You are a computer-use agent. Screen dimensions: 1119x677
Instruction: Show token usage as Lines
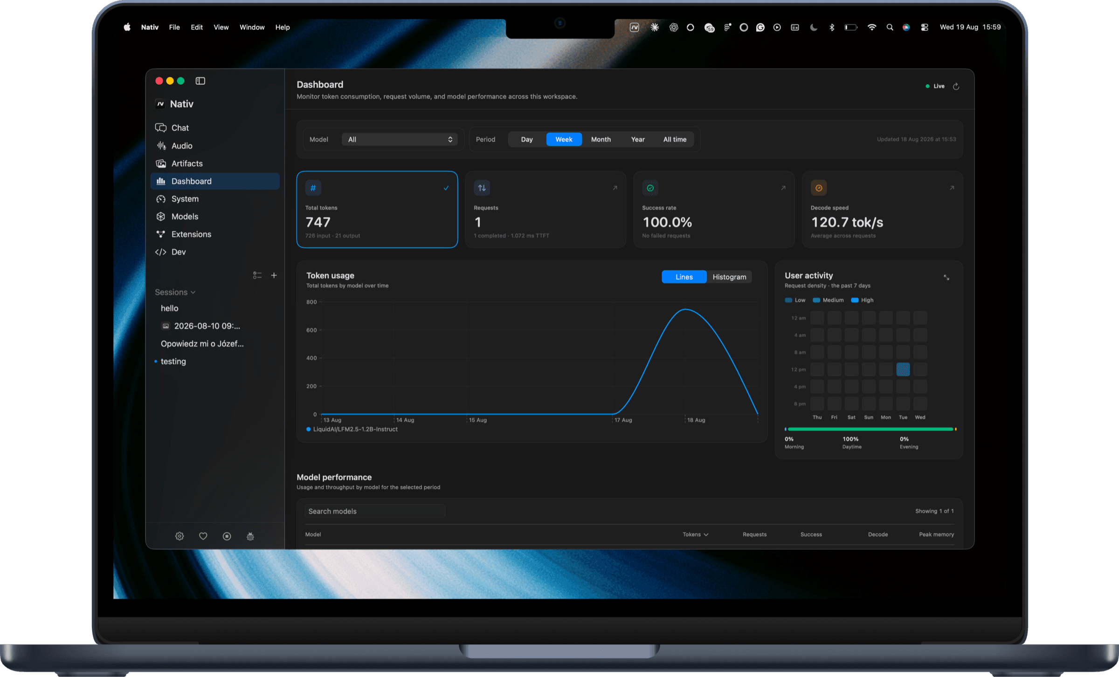684,277
